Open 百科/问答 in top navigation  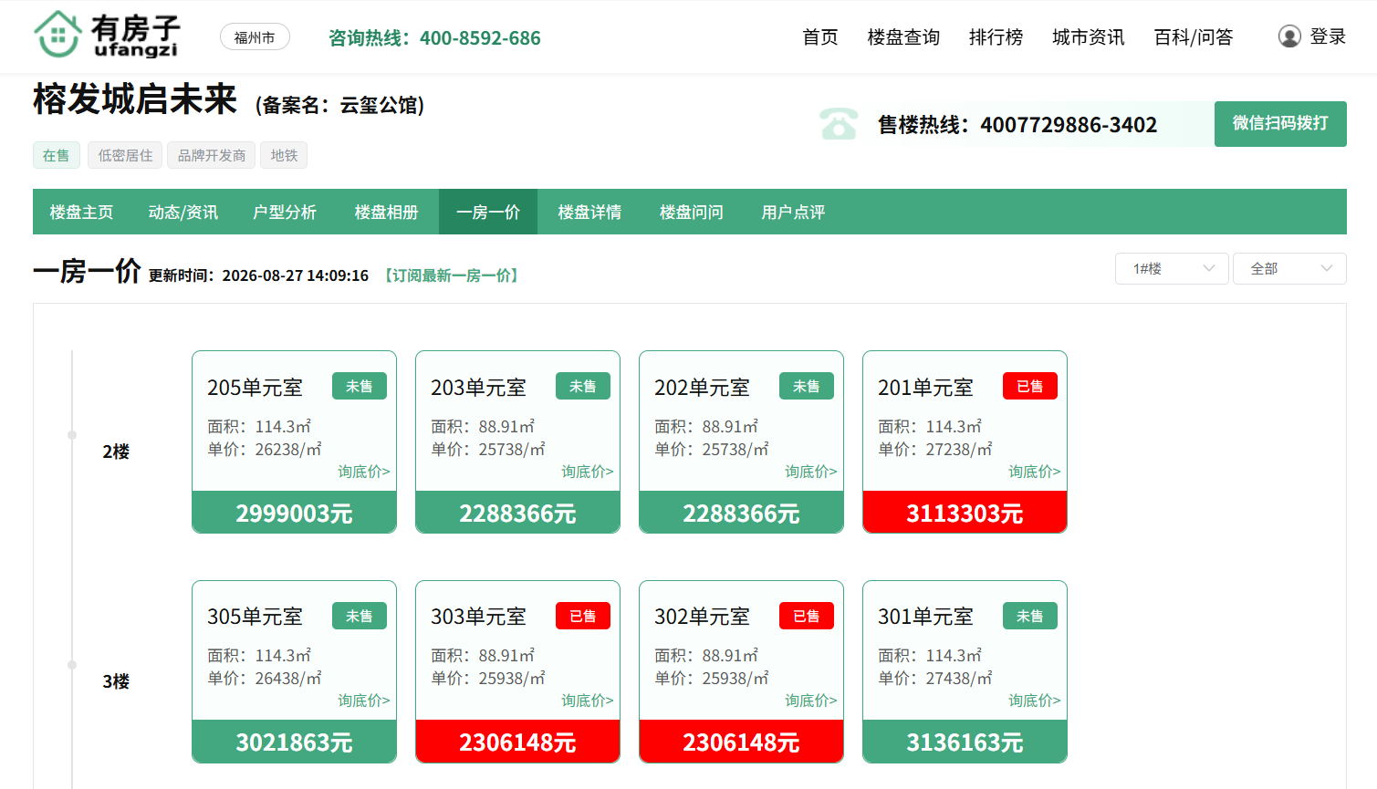point(1193,37)
